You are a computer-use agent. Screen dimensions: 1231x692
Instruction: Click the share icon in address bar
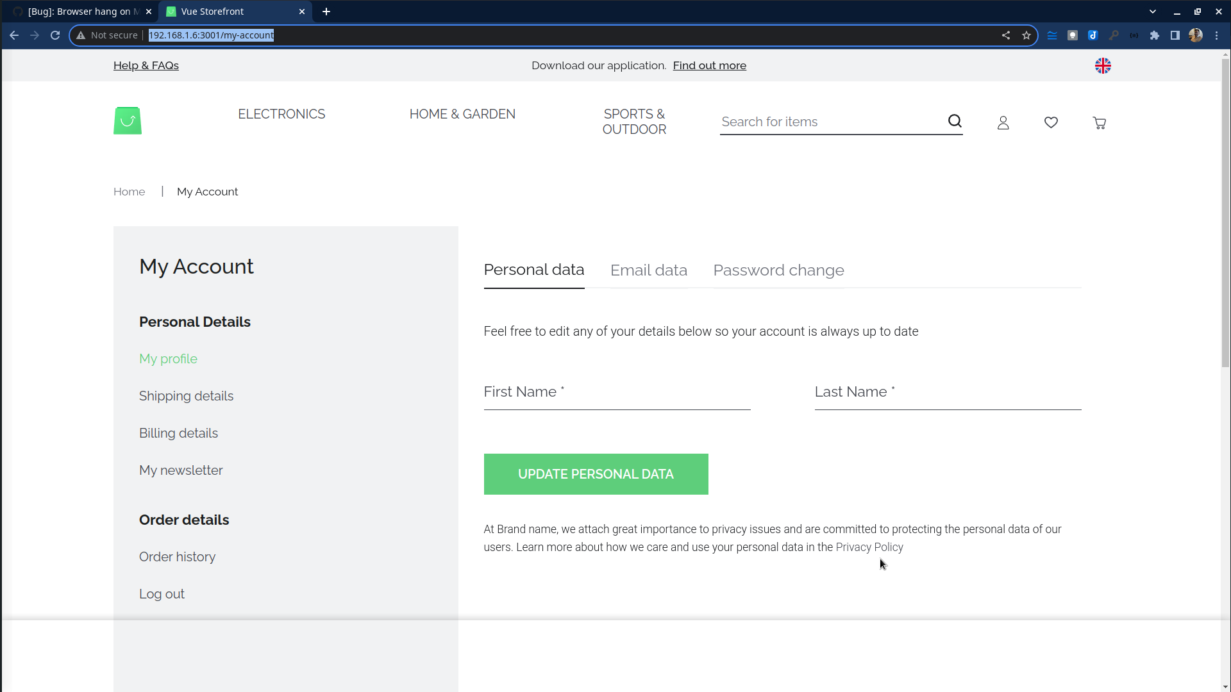[x=1006, y=35]
